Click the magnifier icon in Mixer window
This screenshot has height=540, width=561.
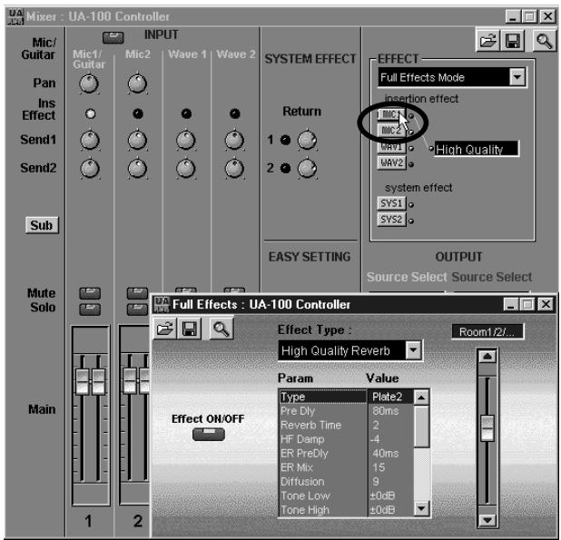(544, 41)
